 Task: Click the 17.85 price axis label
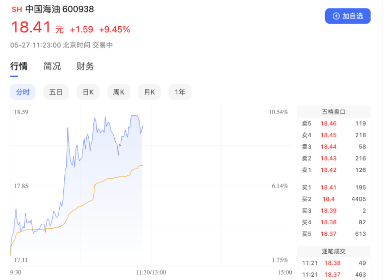tap(21, 186)
